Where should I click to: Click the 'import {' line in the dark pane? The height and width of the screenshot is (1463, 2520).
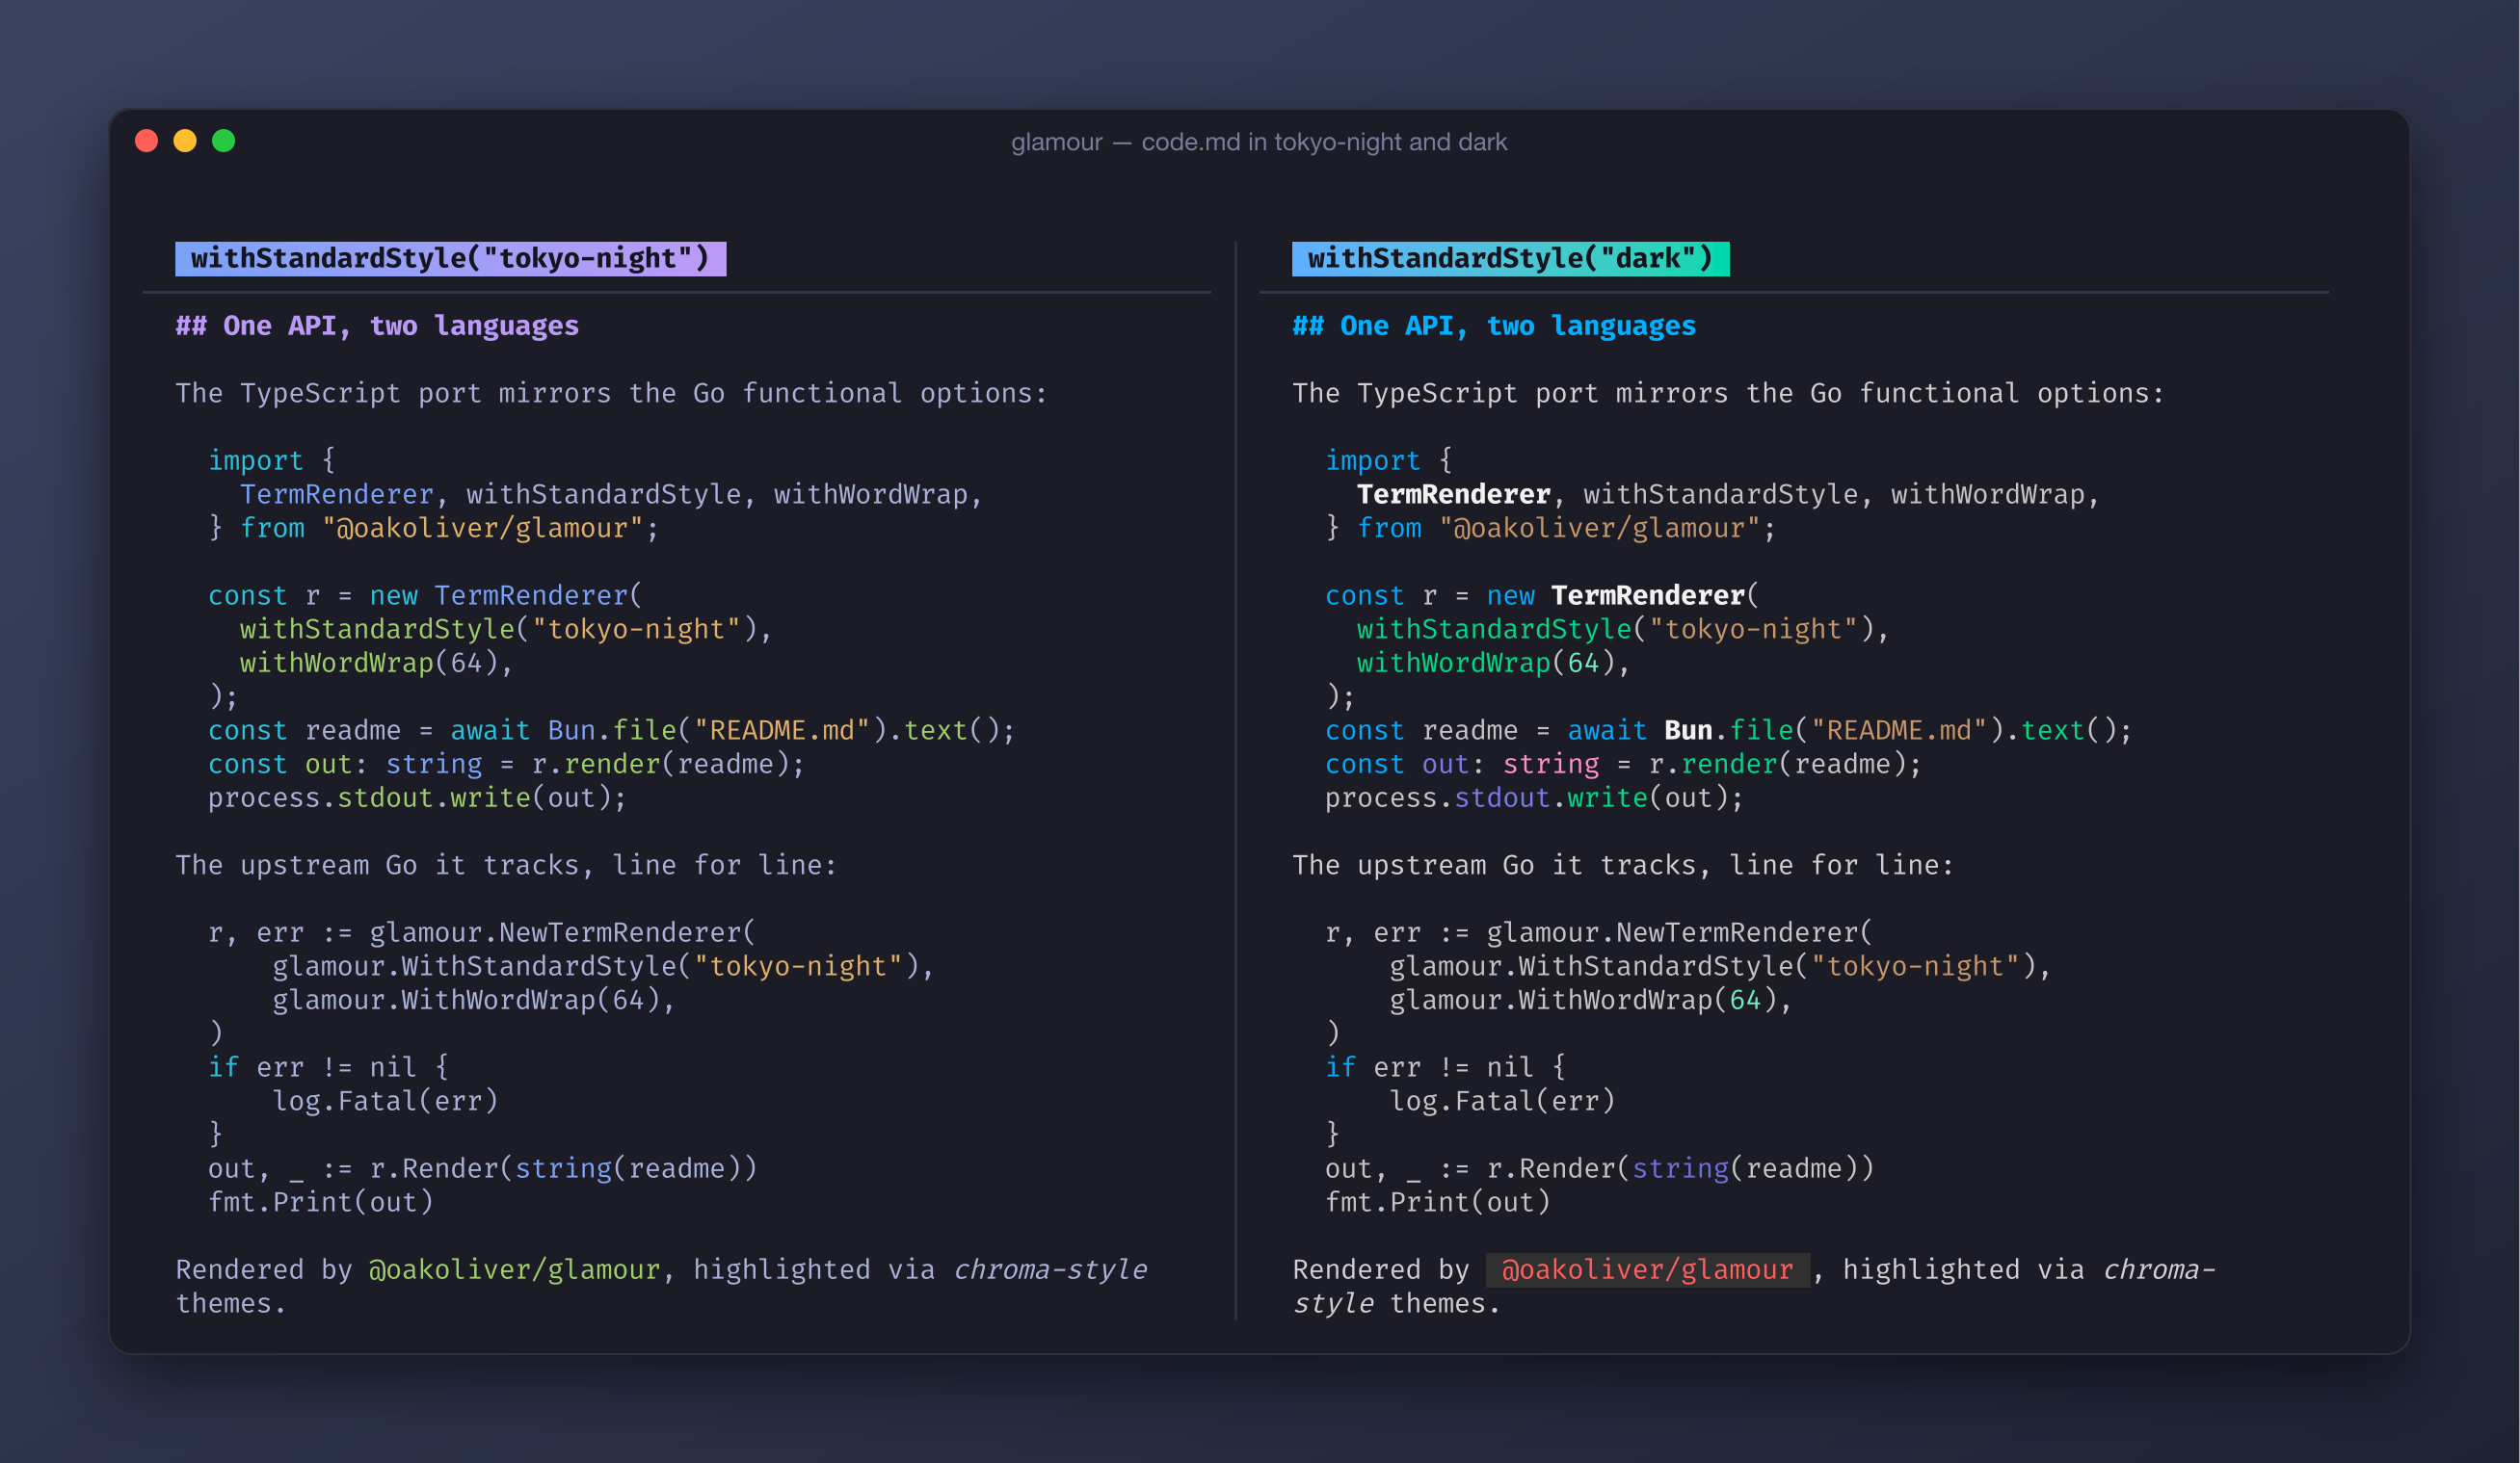pos(1388,460)
